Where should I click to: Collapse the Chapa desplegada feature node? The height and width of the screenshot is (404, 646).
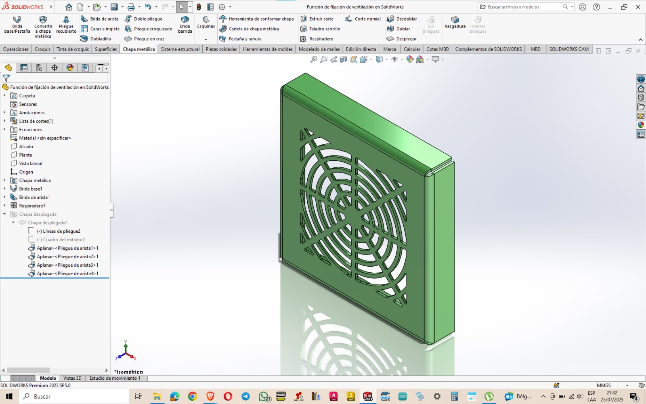[5, 214]
